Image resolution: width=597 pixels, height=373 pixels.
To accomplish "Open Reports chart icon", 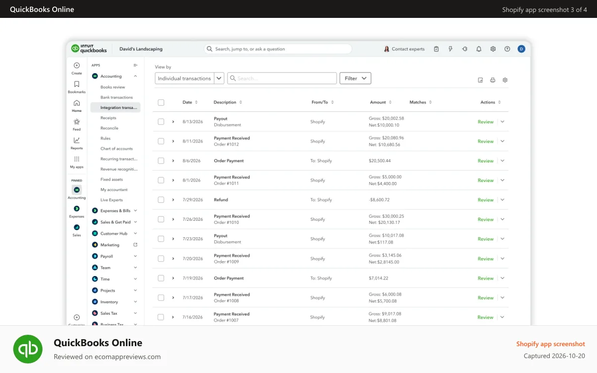I will point(77,140).
